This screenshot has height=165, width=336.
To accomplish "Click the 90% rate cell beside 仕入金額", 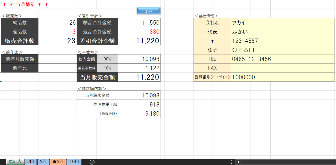I will pos(107,59).
